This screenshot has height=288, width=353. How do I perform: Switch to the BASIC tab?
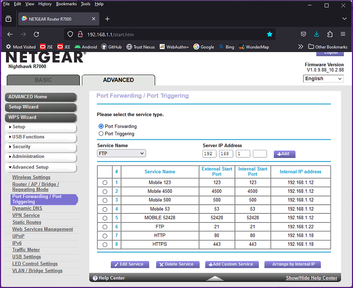click(x=43, y=80)
